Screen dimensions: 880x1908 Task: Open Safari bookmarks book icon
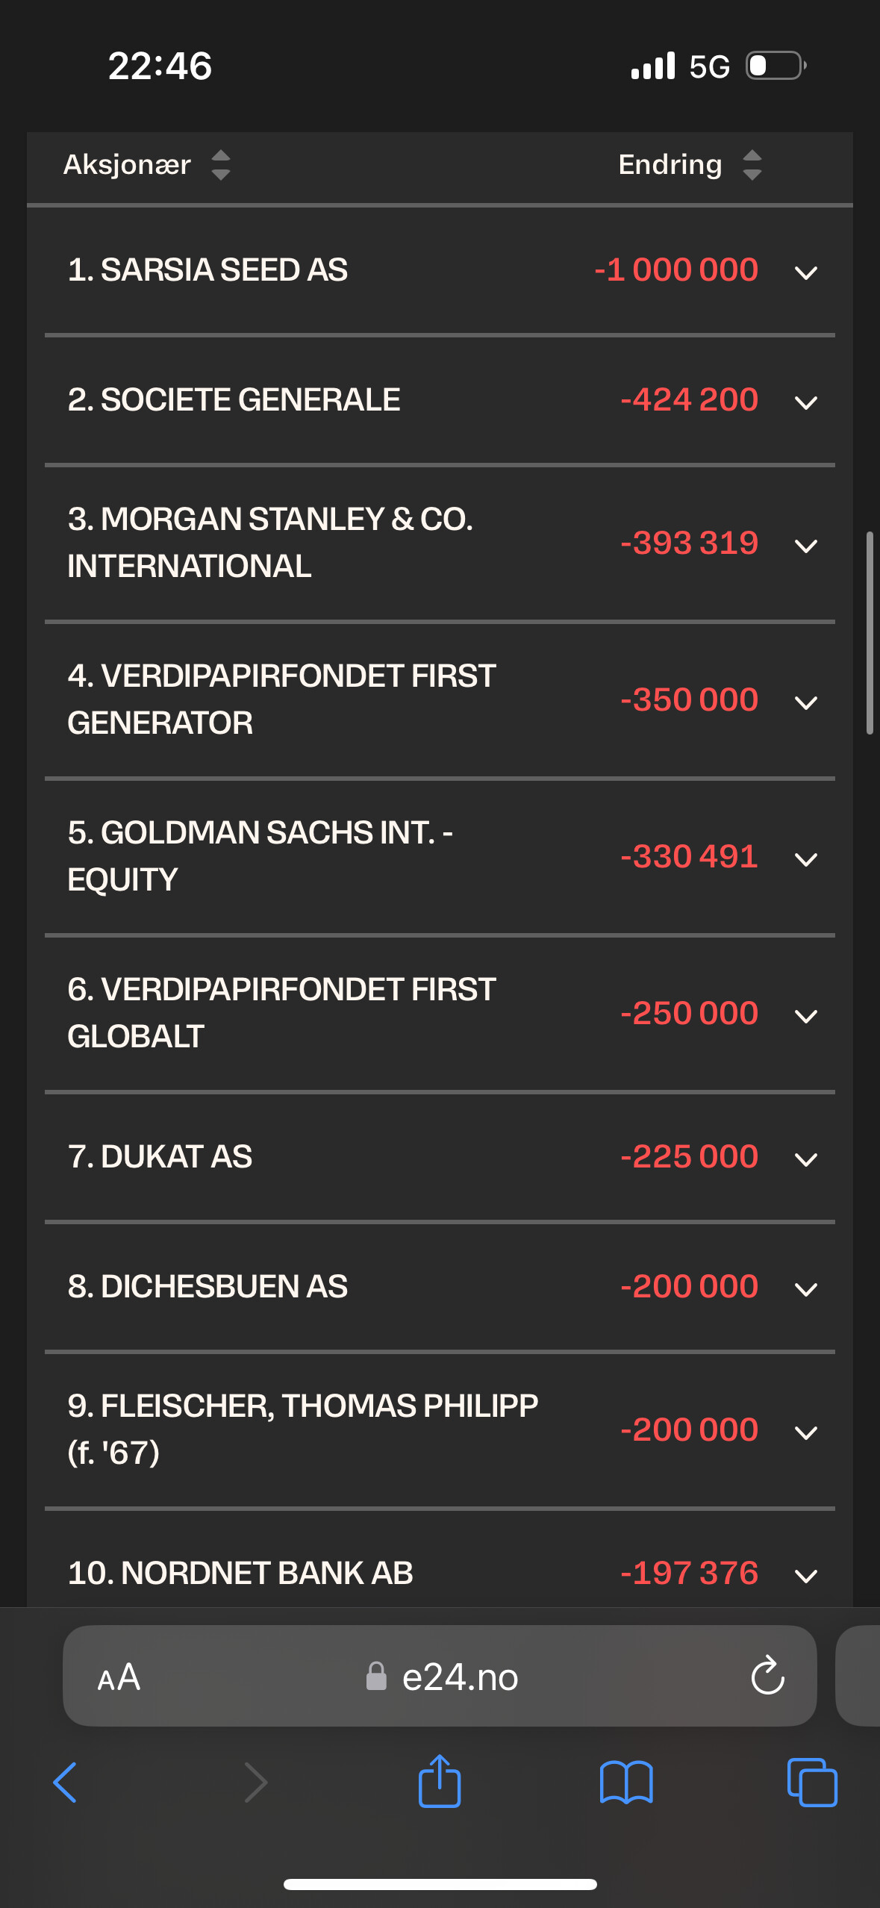point(626,1783)
